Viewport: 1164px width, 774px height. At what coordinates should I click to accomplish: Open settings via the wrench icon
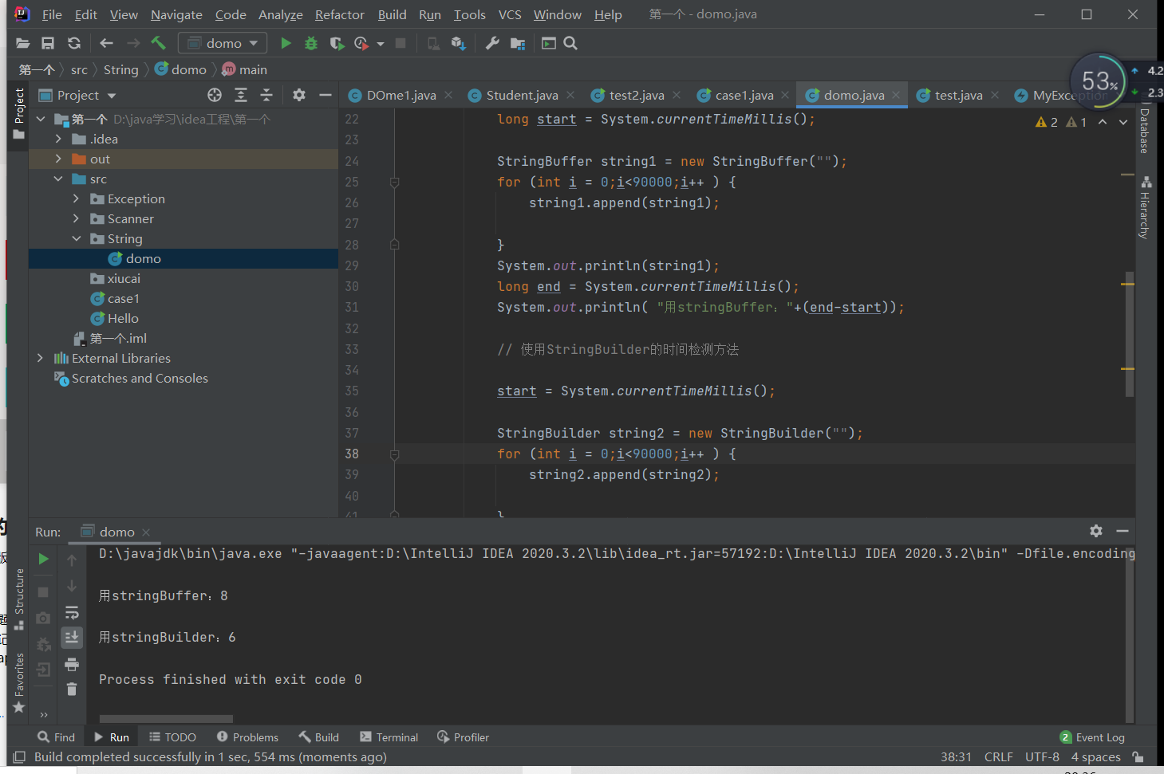coord(492,43)
